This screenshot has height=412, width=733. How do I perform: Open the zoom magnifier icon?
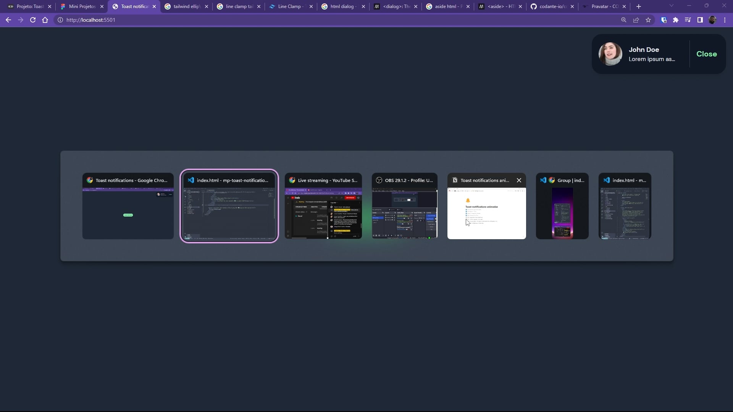point(624,20)
